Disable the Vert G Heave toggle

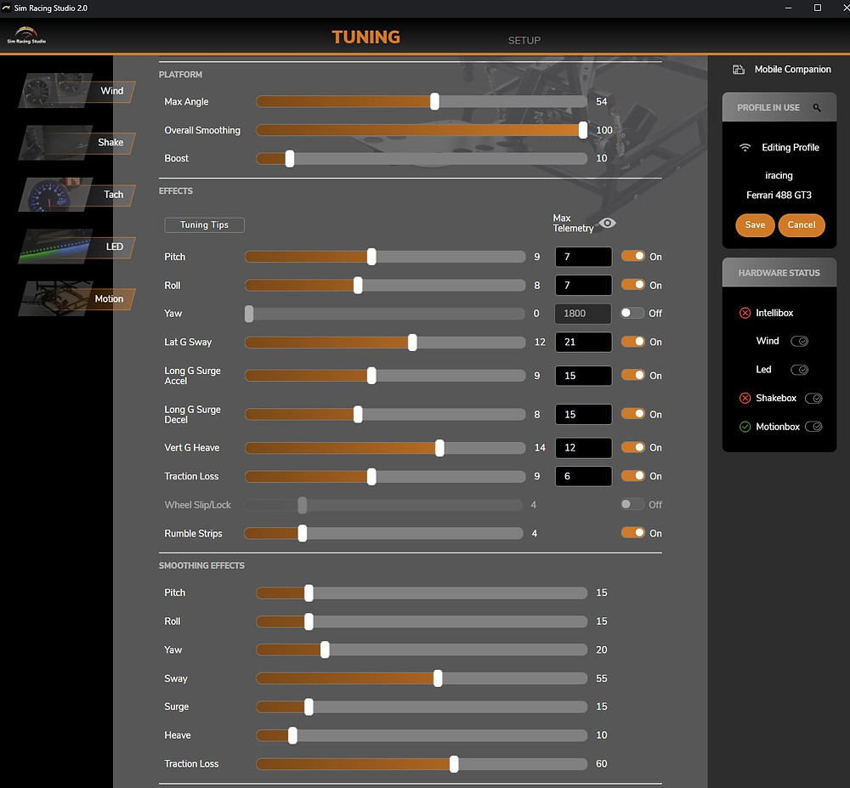click(x=632, y=447)
